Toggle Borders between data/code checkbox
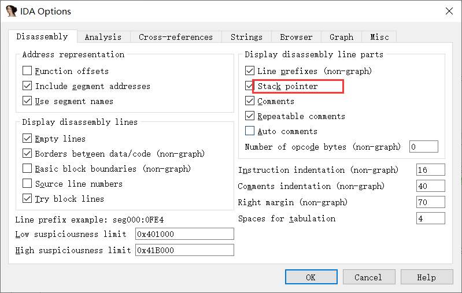Image resolution: width=462 pixels, height=293 pixels. [27, 153]
